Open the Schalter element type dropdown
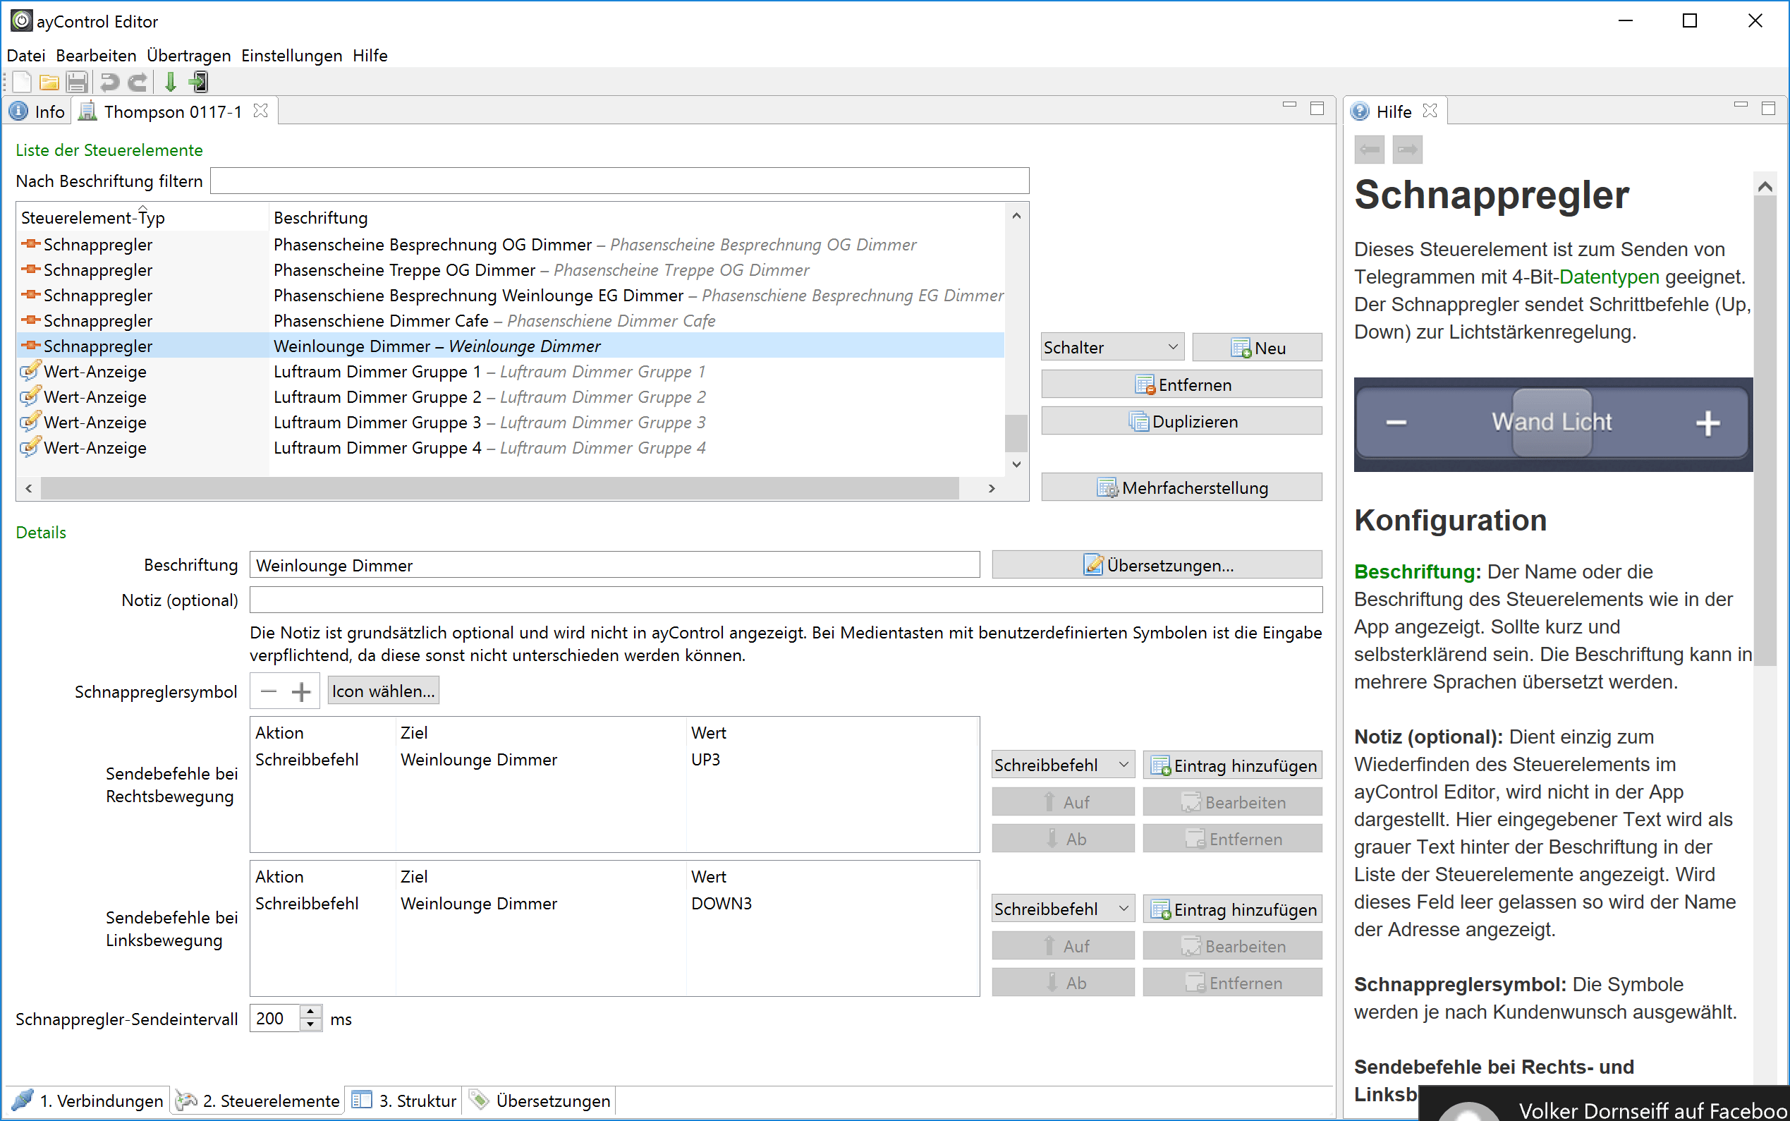 [1111, 347]
